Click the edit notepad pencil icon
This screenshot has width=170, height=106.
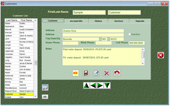click(x=96, y=73)
